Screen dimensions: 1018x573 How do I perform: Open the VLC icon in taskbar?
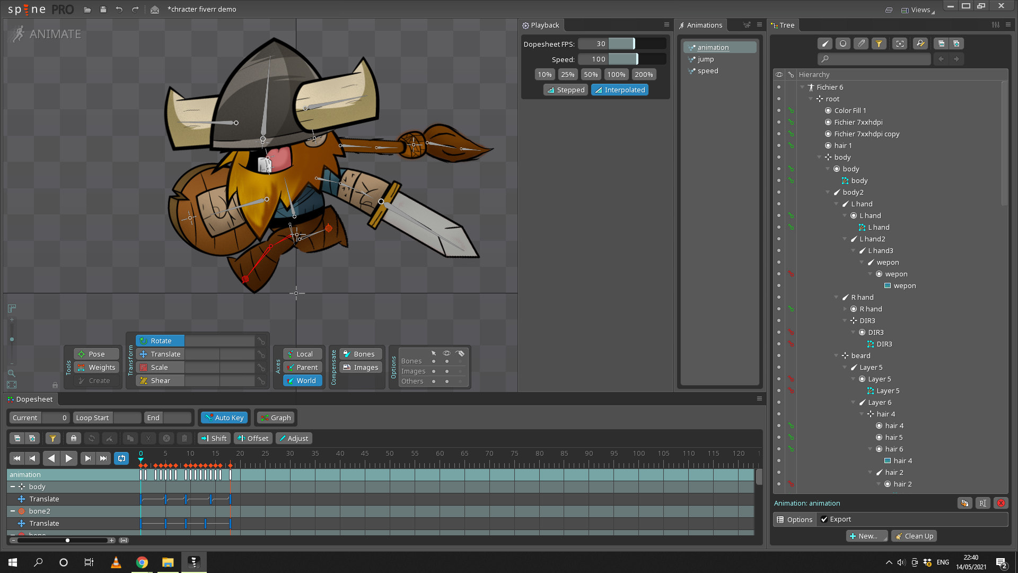[x=116, y=562]
